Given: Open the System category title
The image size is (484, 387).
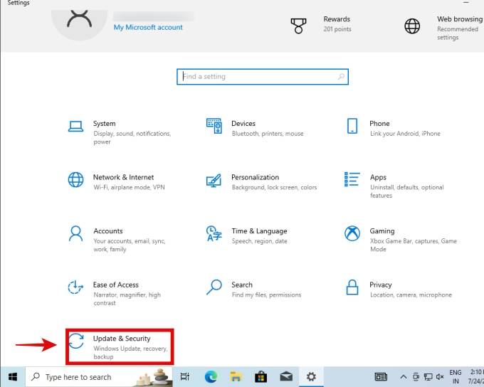Looking at the screenshot, I should [105, 124].
